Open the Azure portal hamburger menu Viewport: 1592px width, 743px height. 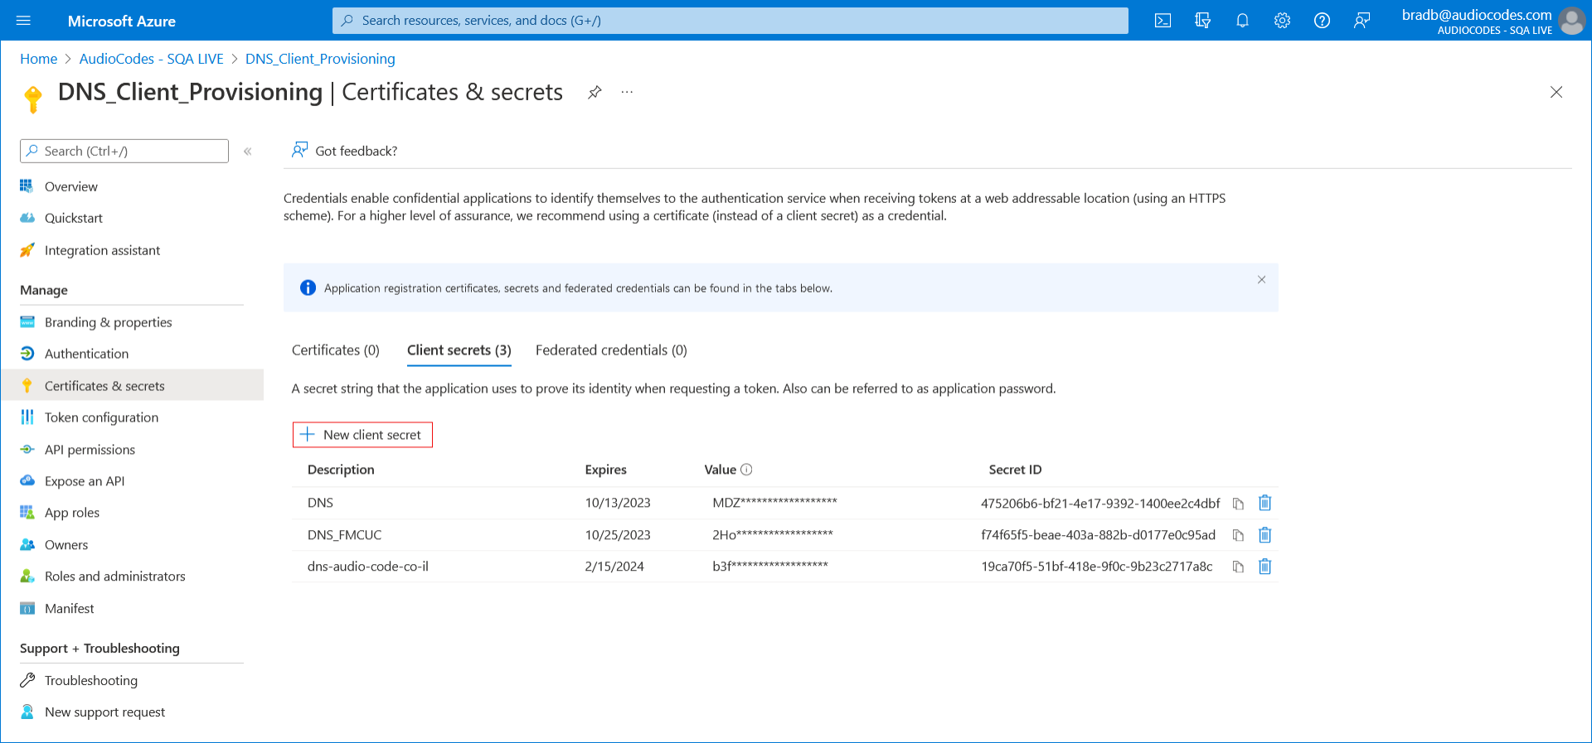[23, 21]
